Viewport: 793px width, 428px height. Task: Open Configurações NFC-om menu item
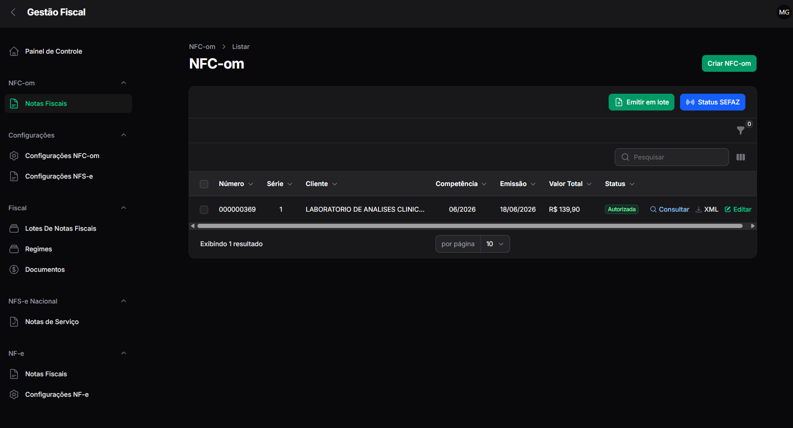68,156
